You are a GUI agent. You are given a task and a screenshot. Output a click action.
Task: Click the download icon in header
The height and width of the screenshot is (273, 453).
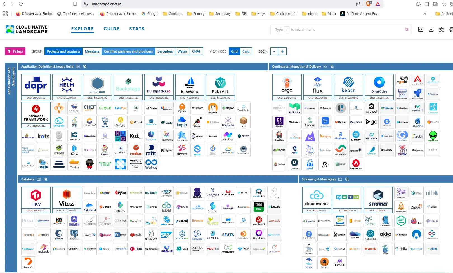(x=431, y=29)
